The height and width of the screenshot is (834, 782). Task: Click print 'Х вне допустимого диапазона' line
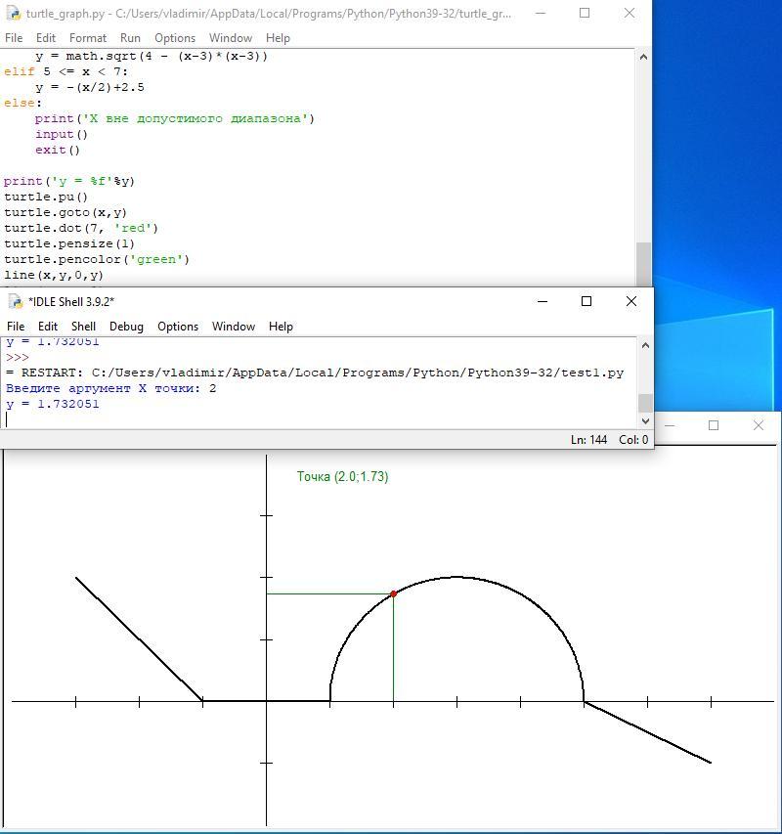click(x=175, y=118)
